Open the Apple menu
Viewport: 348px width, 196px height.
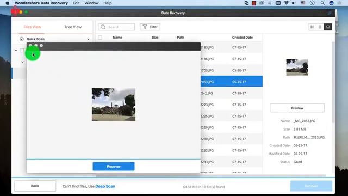click(7, 3)
